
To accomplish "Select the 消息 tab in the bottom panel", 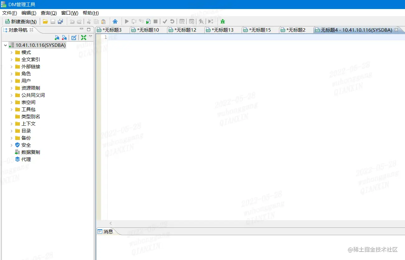I will coord(105,231).
